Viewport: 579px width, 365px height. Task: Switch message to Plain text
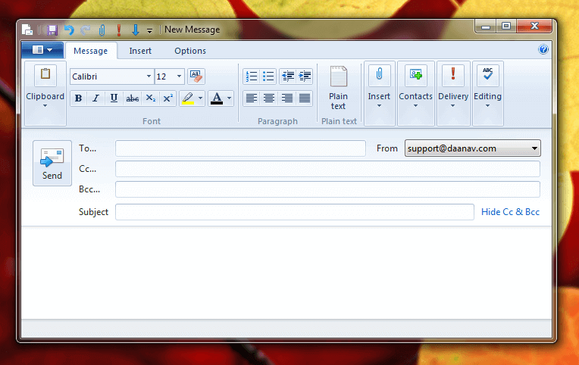point(338,88)
